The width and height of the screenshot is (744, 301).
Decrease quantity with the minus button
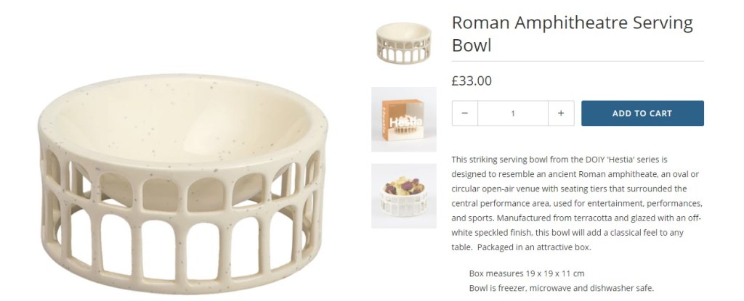click(465, 114)
